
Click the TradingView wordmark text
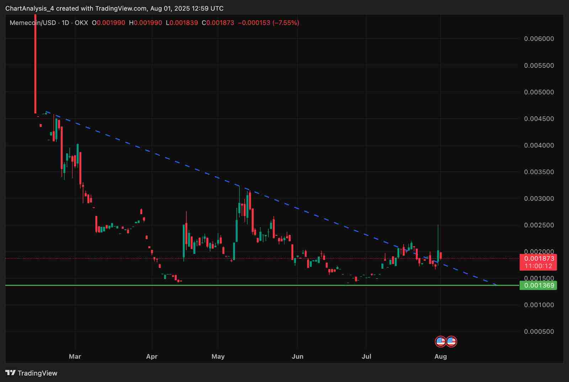(x=37, y=373)
